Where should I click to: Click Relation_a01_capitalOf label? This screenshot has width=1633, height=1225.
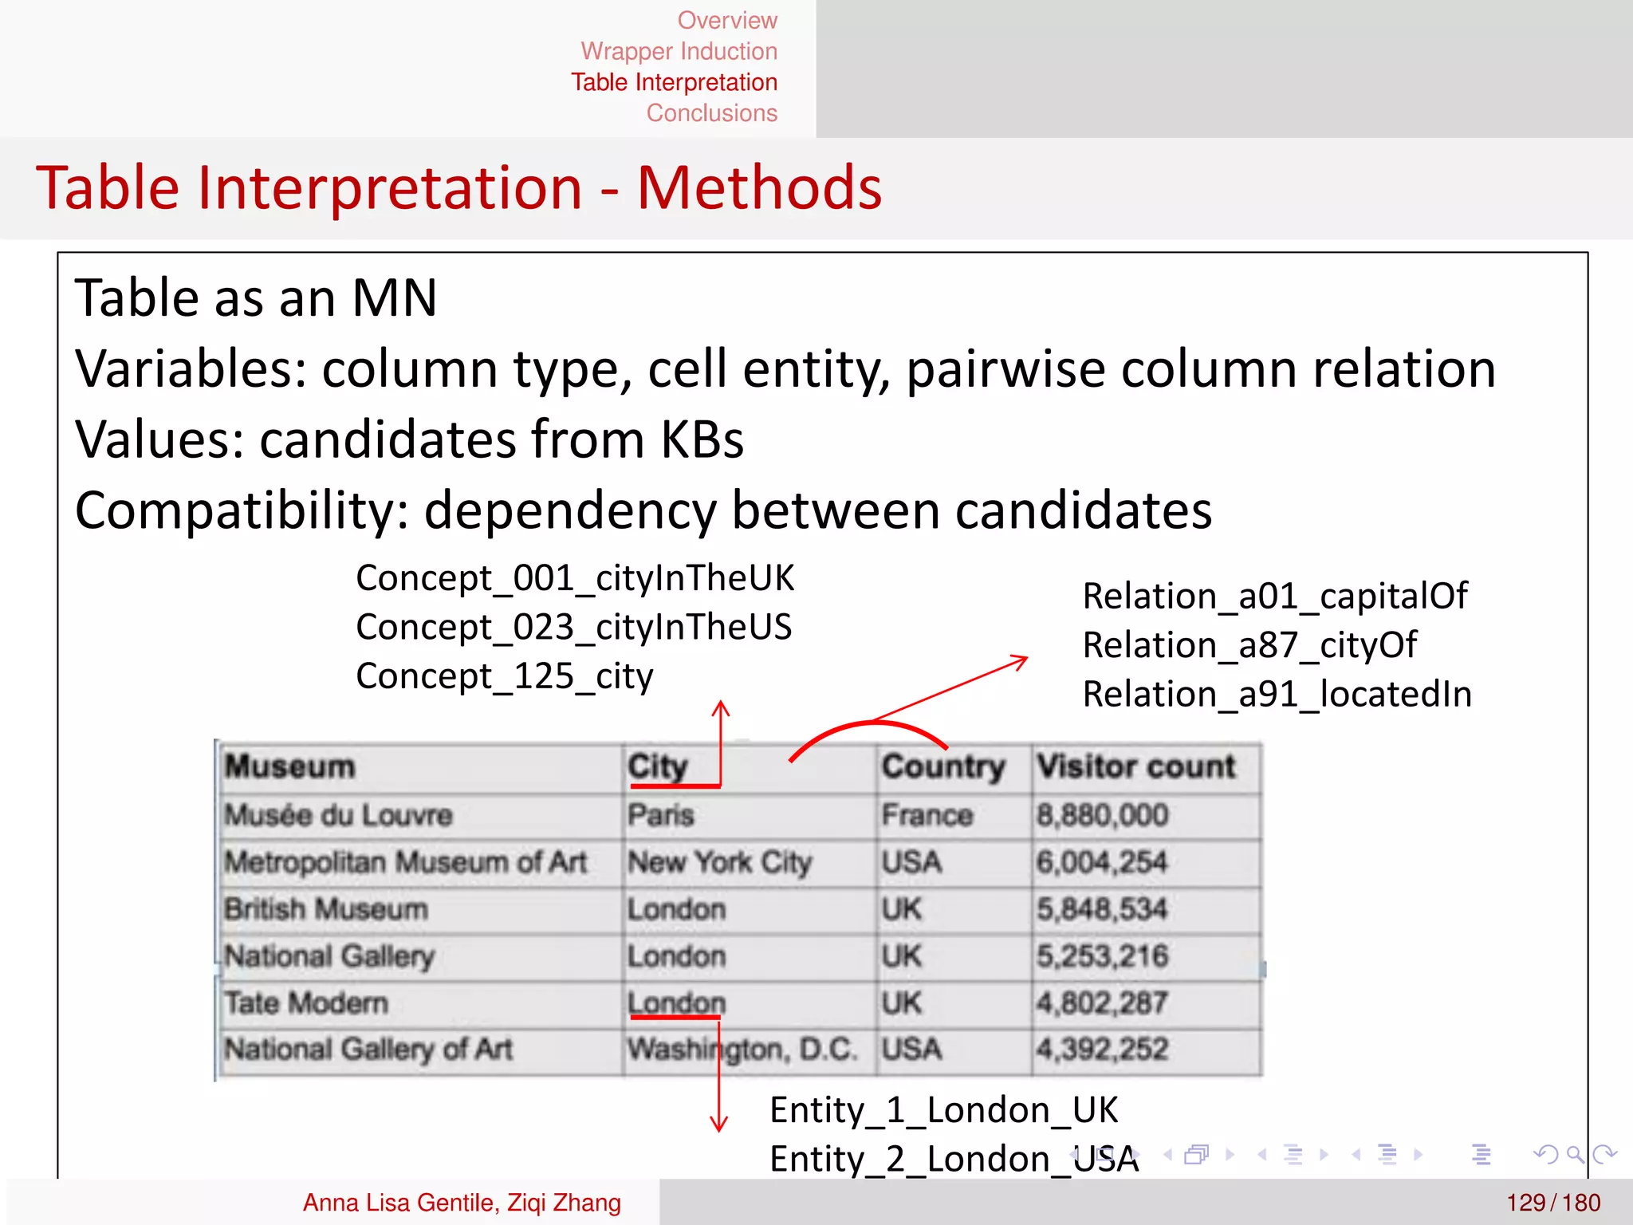click(1275, 597)
